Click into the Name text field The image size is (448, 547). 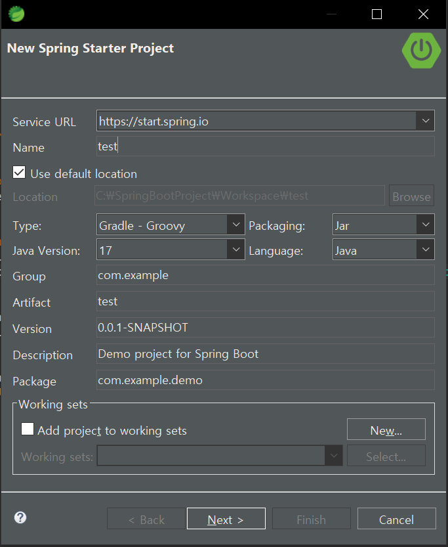click(x=265, y=146)
